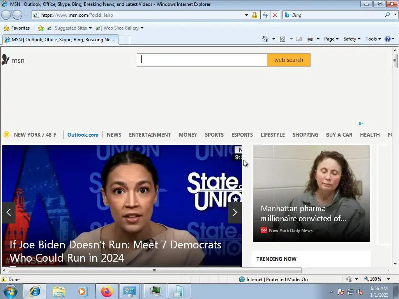Screen dimensions: 399x299
Task: Click the IE Forward navigation button
Action: (x=17, y=15)
